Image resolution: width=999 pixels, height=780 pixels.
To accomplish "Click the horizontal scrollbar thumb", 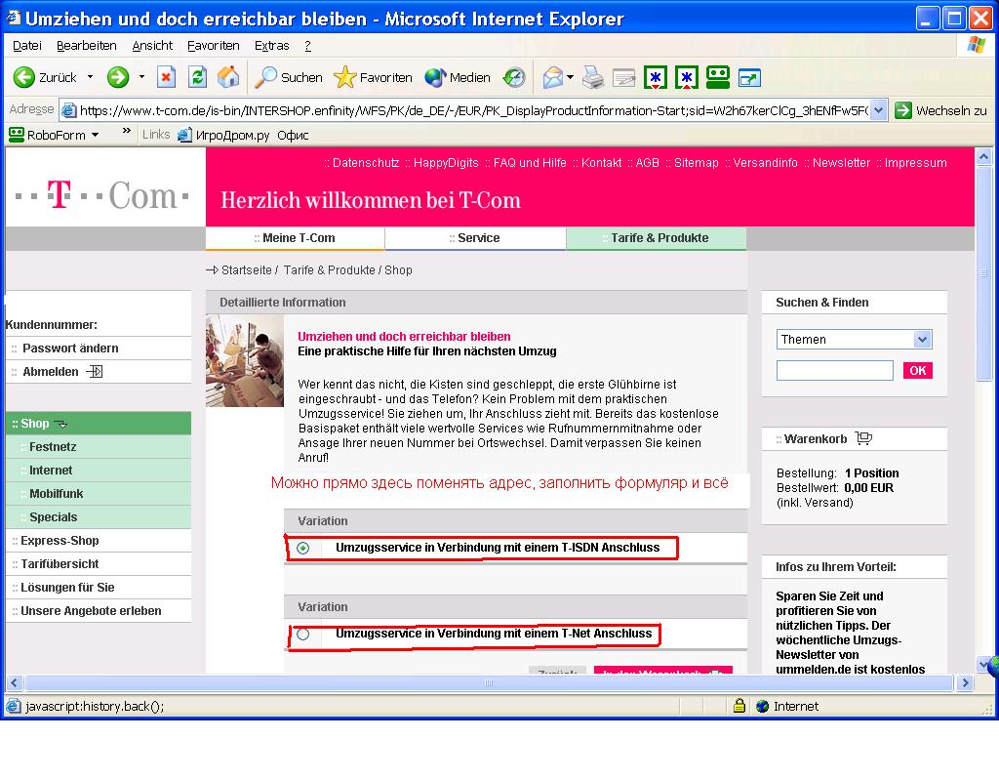I will (489, 683).
